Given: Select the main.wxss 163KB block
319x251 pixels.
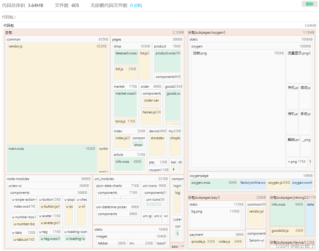Looking at the screenshot, I should [x=52, y=158].
